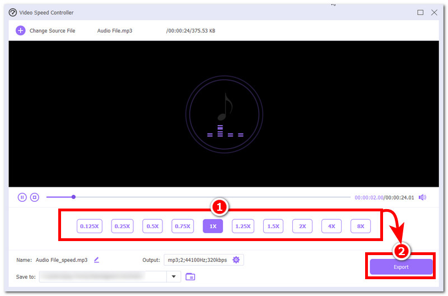Open the save folder icon
The image size is (448, 296).
click(190, 277)
